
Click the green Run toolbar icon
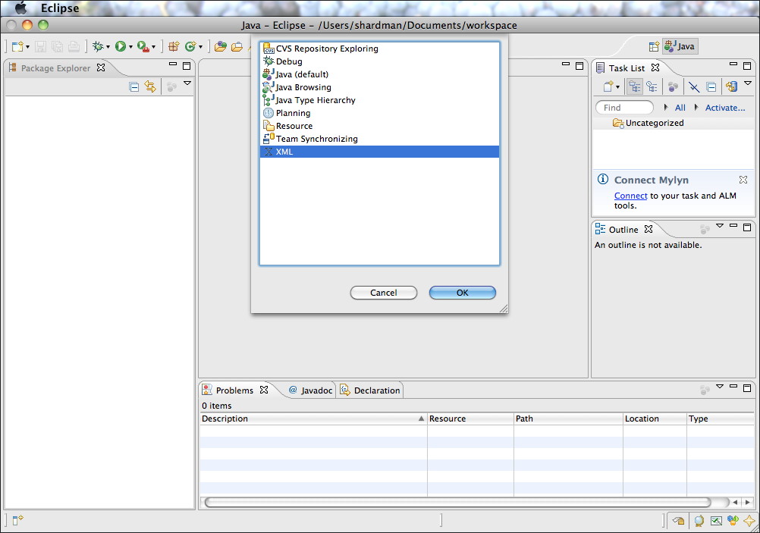[121, 46]
